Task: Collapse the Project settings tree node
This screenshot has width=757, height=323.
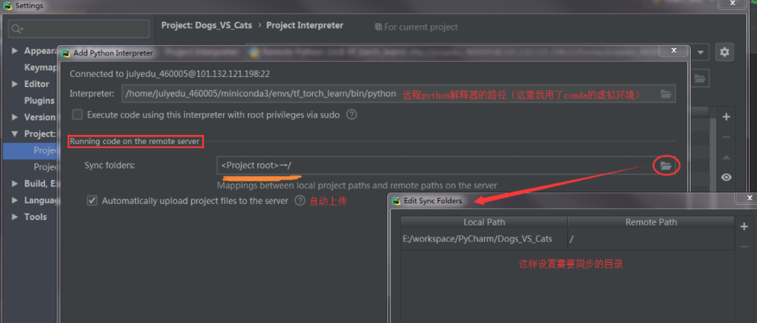Action: pos(15,134)
